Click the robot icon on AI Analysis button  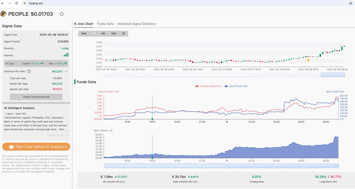coord(12,147)
